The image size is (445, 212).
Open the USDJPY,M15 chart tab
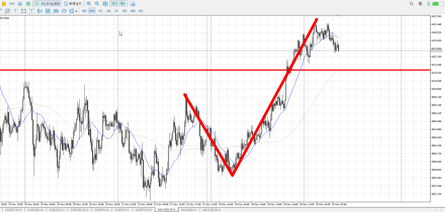pyautogui.click(x=14, y=210)
